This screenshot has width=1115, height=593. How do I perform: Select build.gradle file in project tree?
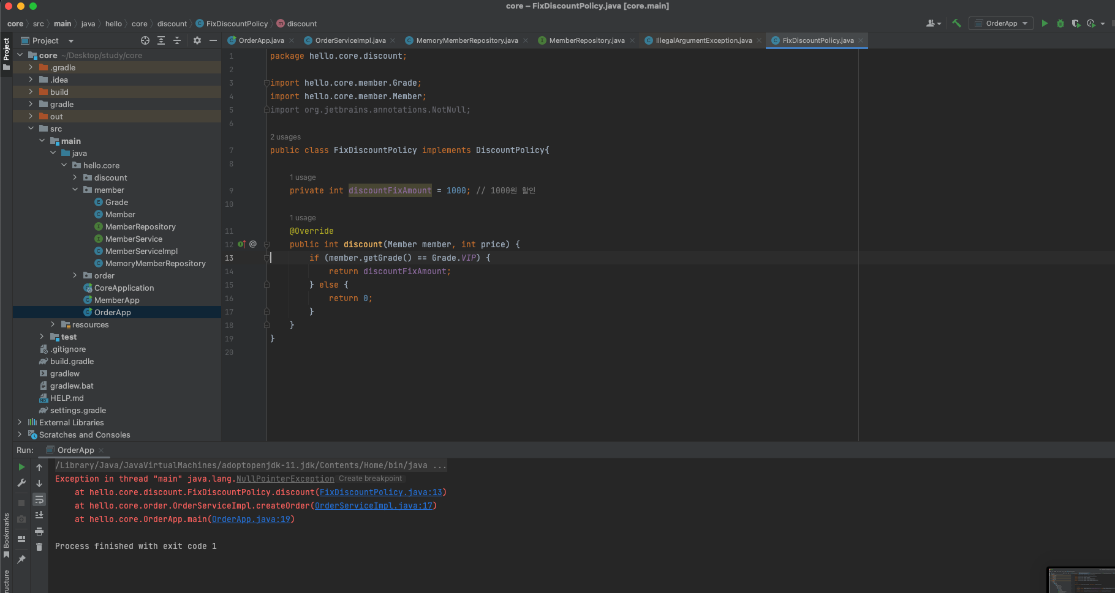(72, 361)
